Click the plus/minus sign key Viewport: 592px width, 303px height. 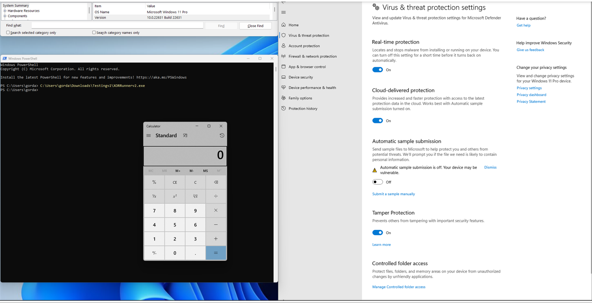click(x=154, y=253)
